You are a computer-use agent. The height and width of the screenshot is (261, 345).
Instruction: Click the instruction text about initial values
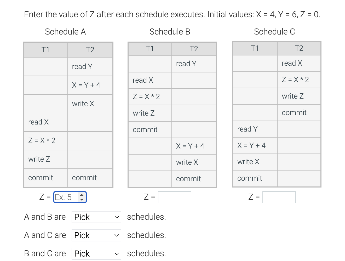tap(172, 14)
